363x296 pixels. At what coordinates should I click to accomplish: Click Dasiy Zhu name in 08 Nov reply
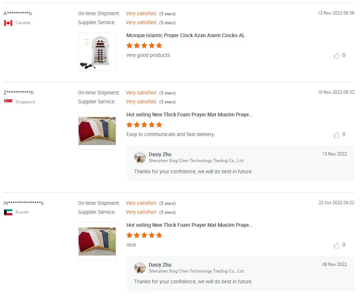pos(160,265)
